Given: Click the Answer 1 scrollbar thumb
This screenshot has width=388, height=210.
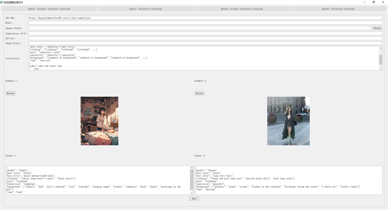Looking at the screenshot, I should tap(192, 179).
